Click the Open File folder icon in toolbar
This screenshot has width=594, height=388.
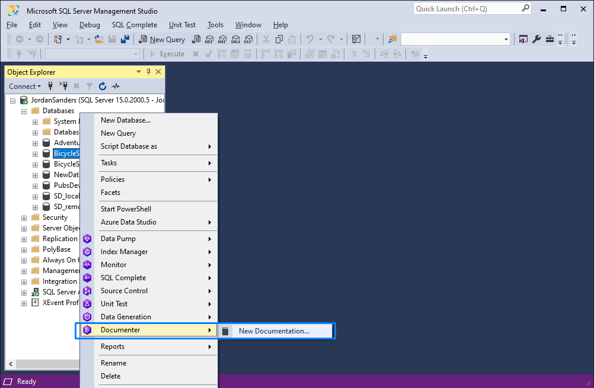click(x=99, y=39)
